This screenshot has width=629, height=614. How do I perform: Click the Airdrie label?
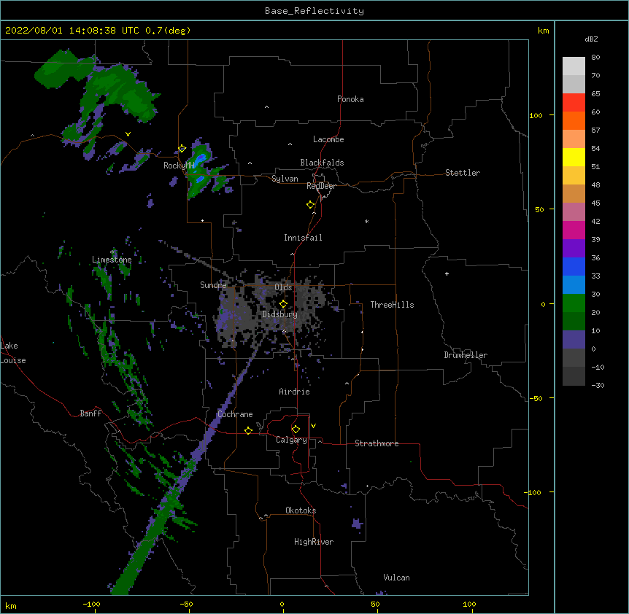point(294,392)
